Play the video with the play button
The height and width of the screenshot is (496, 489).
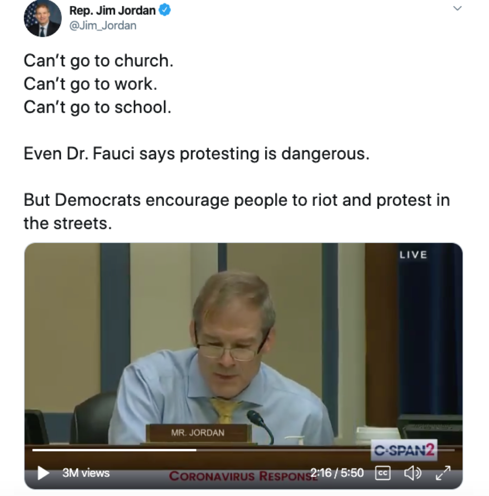point(43,473)
